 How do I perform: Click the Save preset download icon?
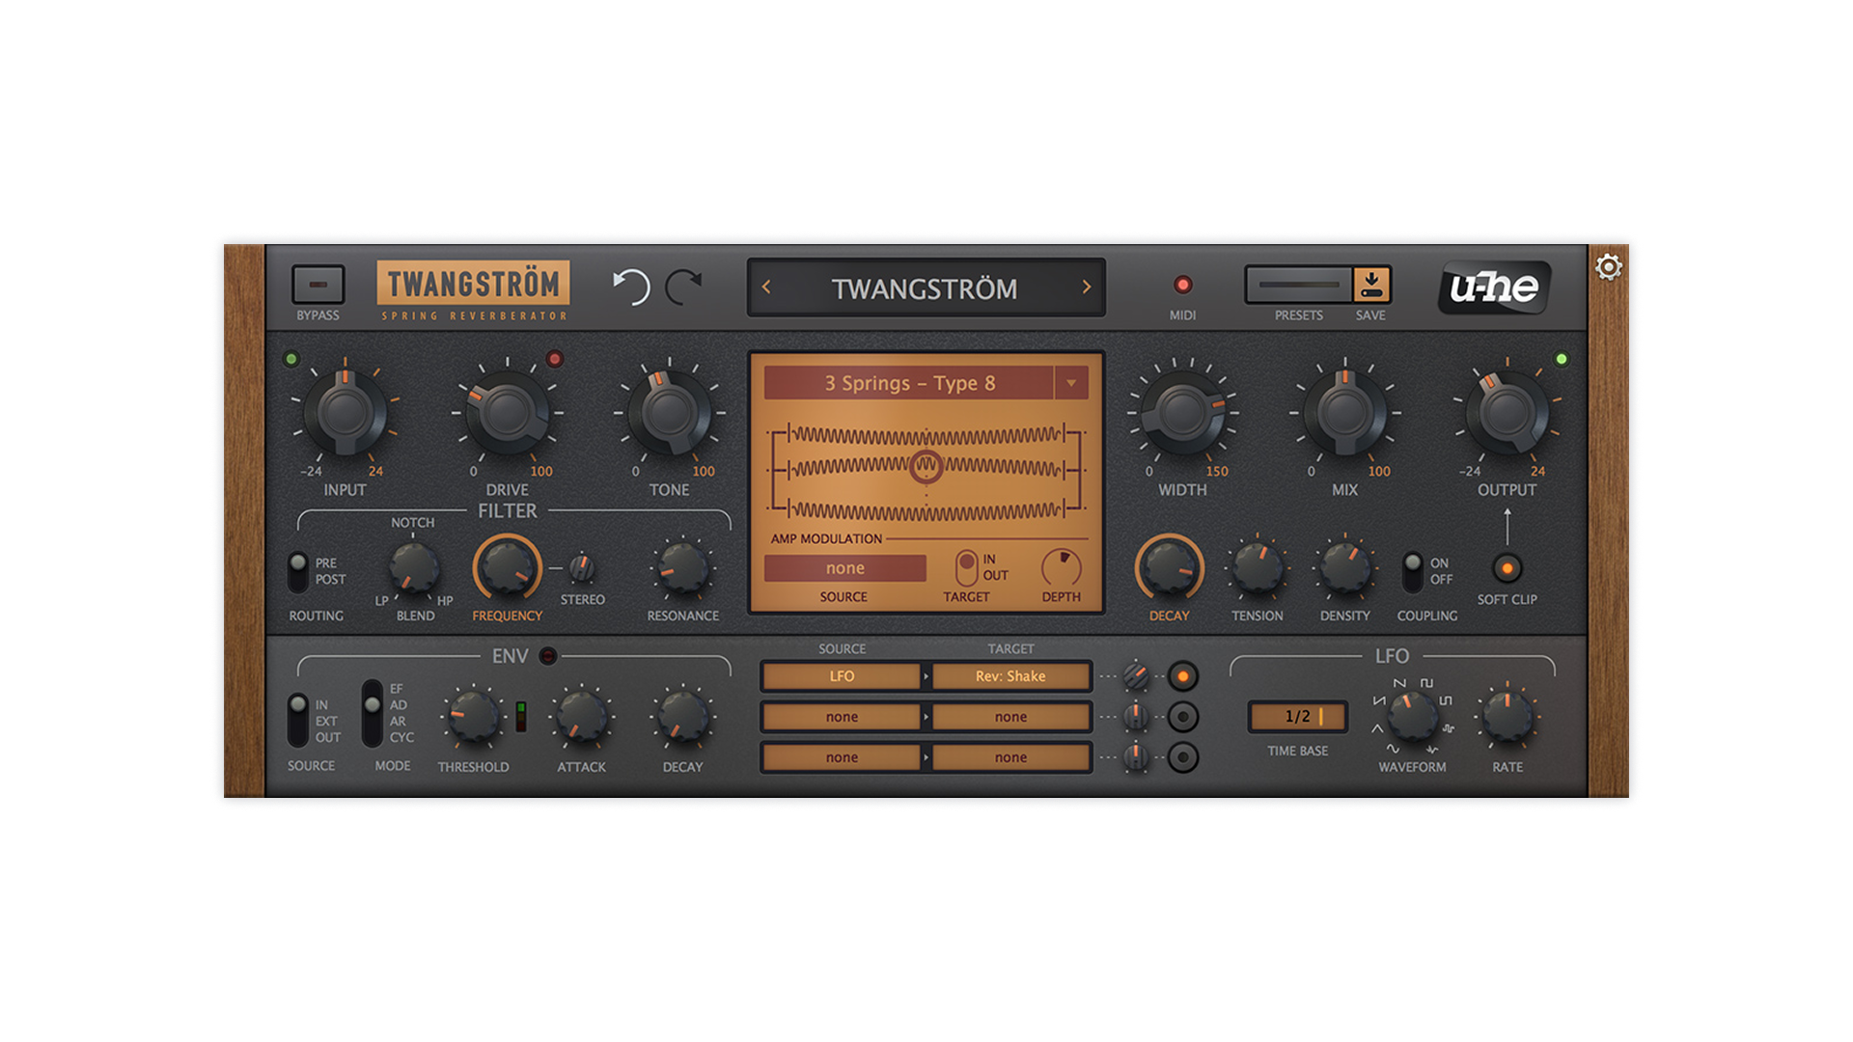click(1370, 286)
